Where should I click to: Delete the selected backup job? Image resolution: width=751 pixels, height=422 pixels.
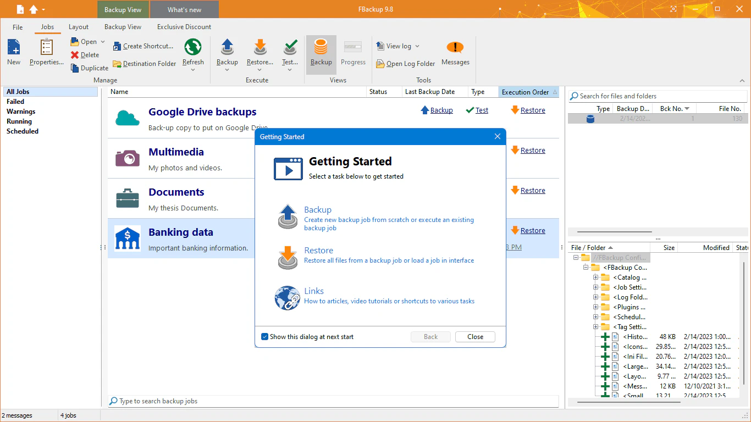[86, 54]
